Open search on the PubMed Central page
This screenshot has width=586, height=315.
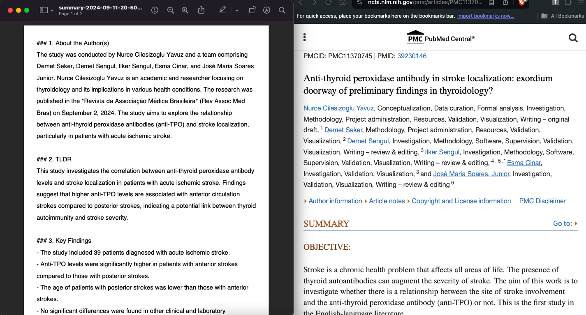click(573, 37)
